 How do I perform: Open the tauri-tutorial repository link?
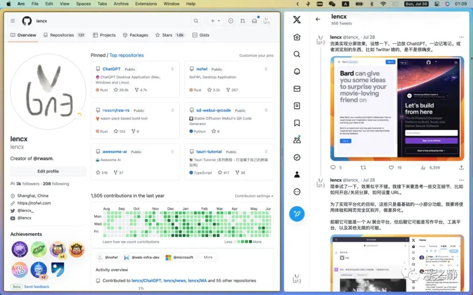[209, 152]
